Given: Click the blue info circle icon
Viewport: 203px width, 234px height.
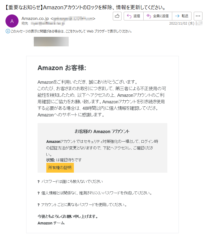Looking at the screenshot, I should pos(8,31).
